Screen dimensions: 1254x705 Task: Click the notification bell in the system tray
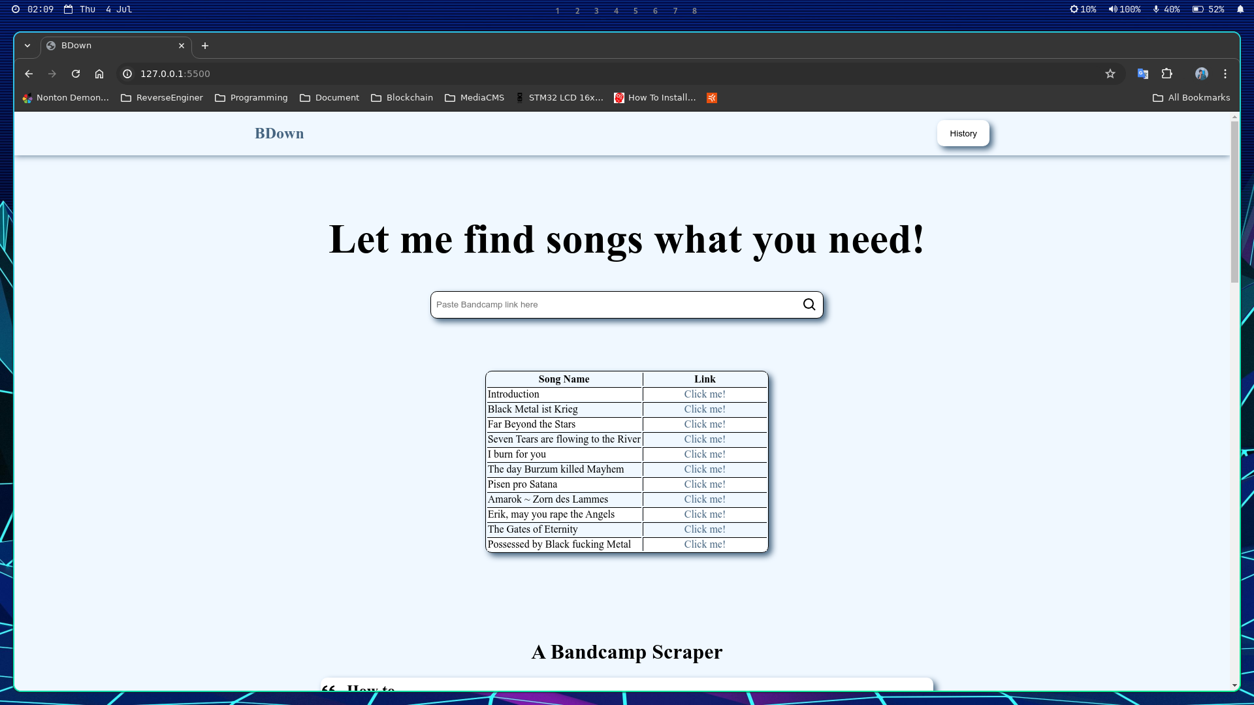(1240, 9)
